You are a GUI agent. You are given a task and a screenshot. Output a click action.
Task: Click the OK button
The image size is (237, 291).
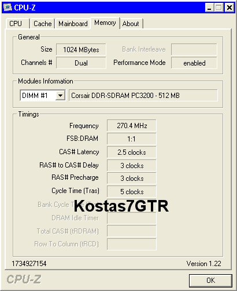coord(210,281)
